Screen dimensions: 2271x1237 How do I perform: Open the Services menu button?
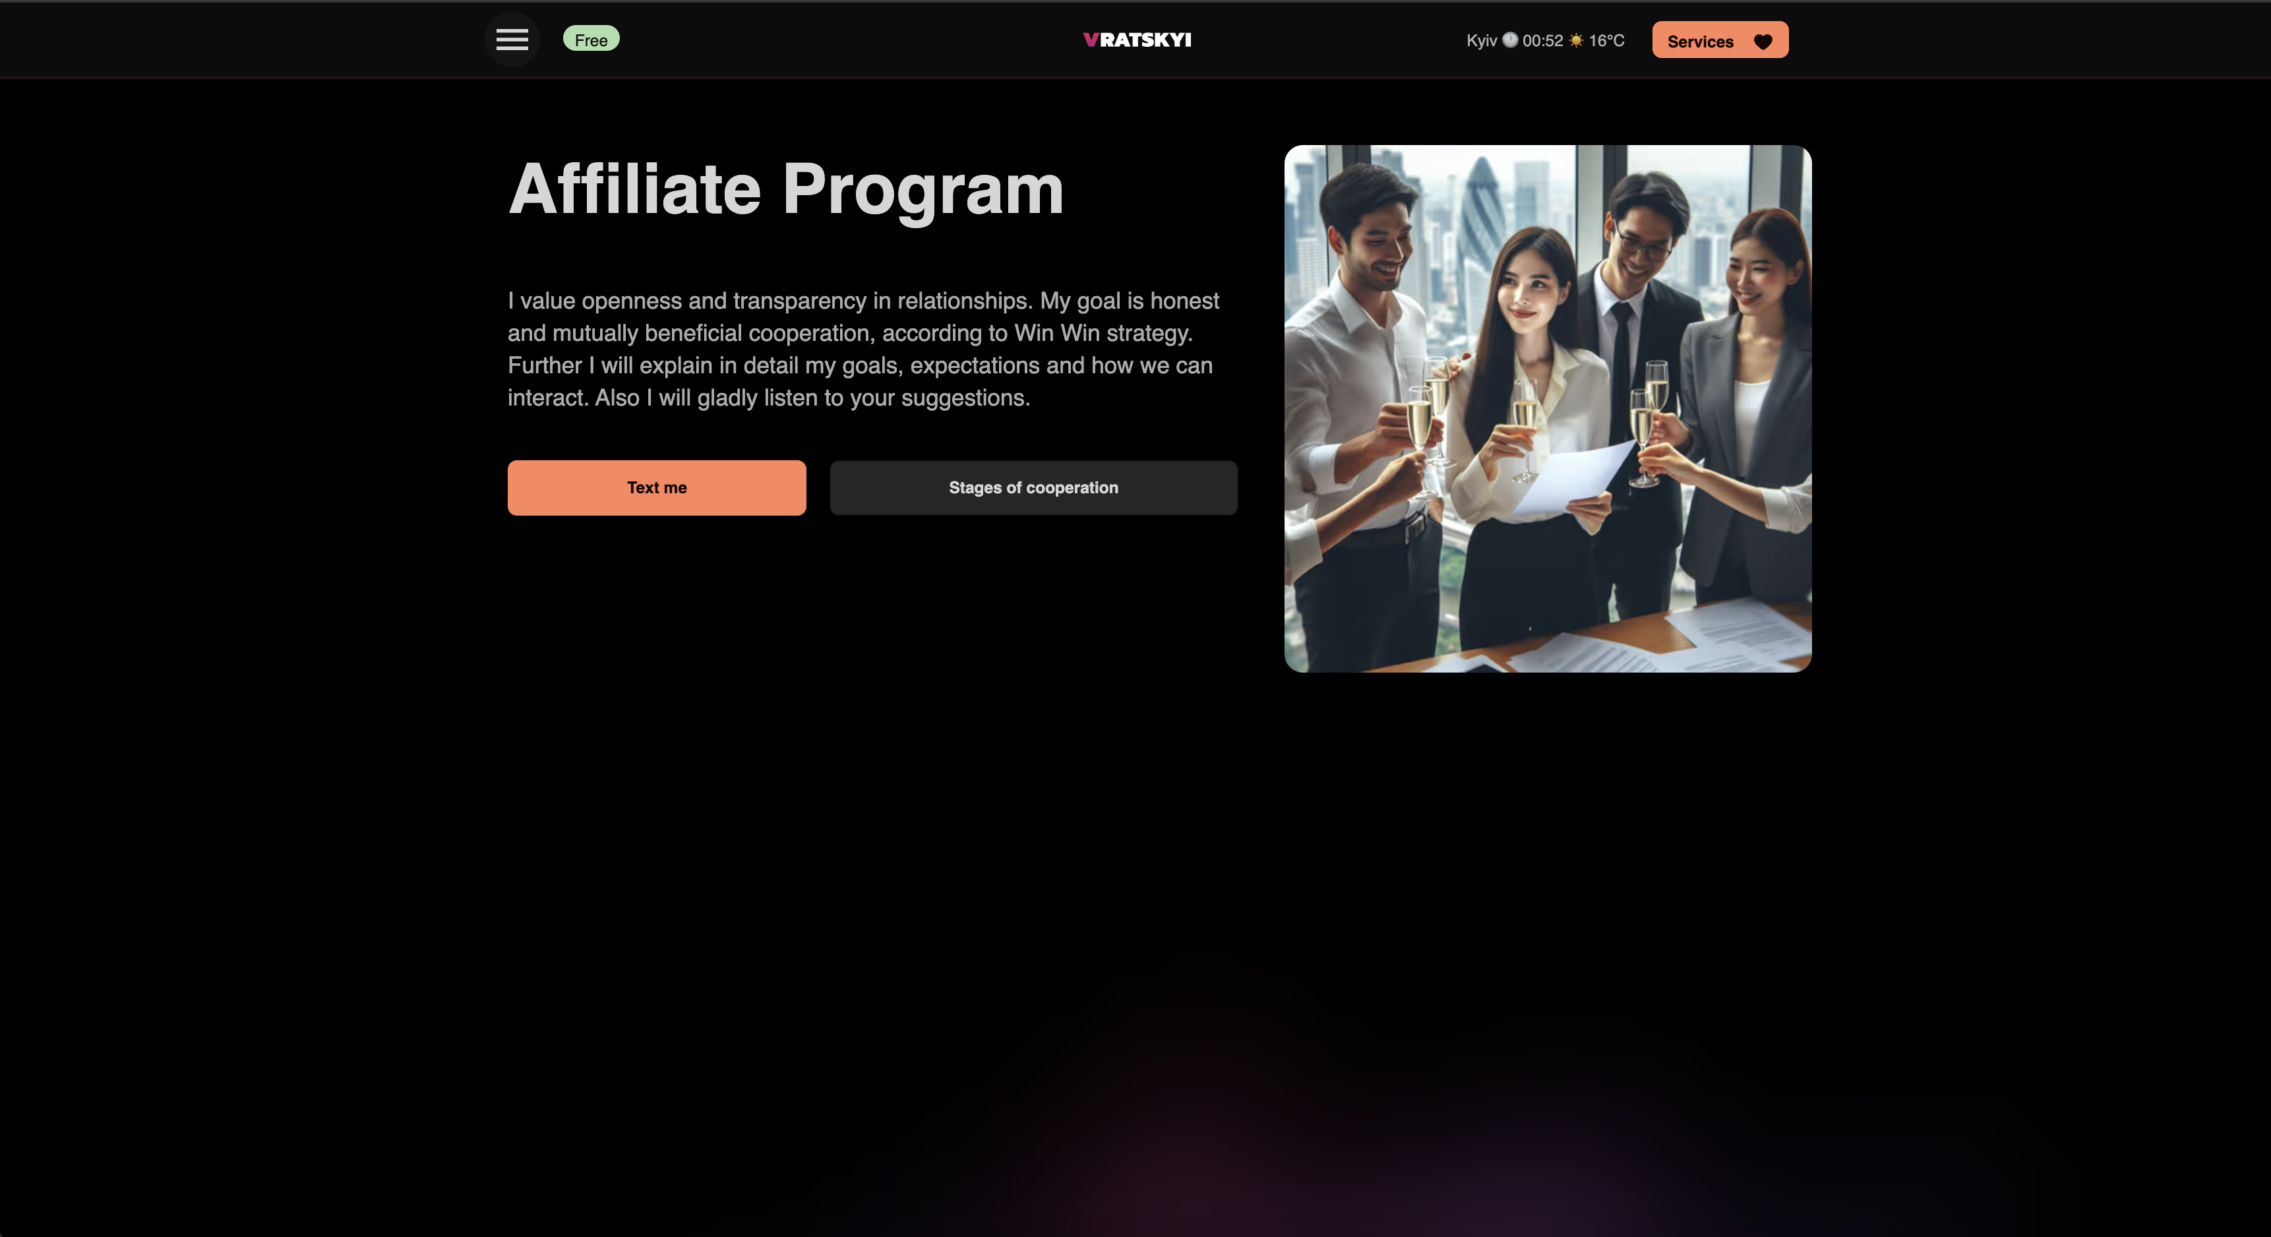[1719, 41]
